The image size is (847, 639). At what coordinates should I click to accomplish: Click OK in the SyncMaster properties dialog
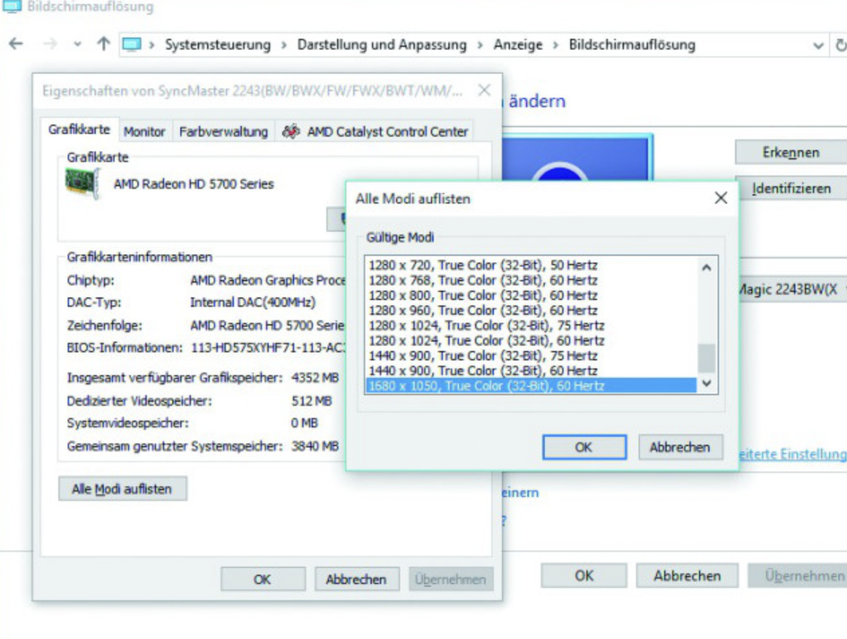tap(263, 579)
